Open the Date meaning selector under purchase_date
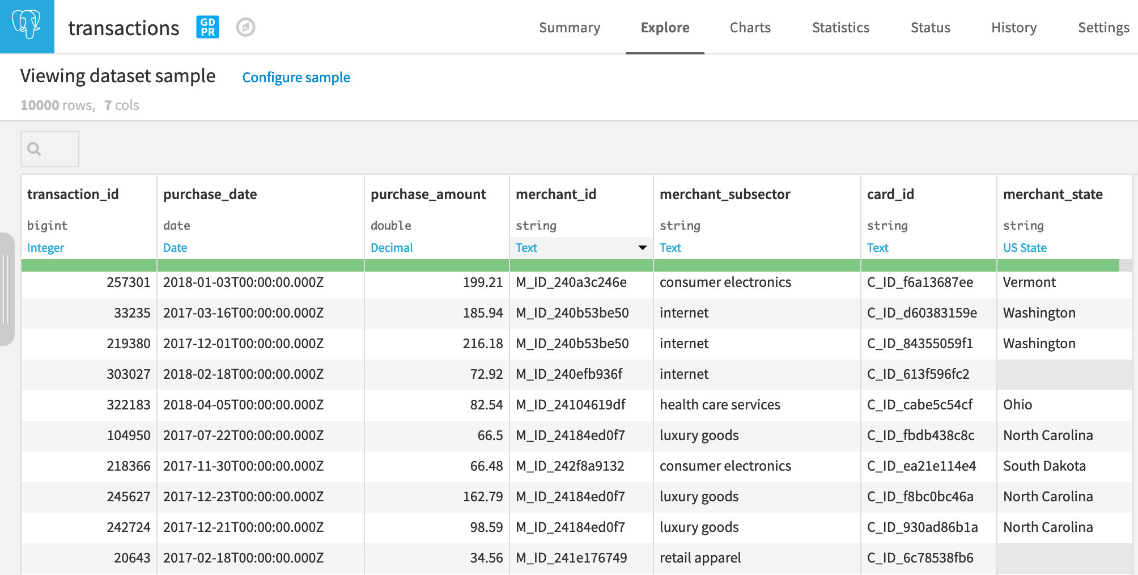Image resolution: width=1138 pixels, height=575 pixels. (x=175, y=248)
